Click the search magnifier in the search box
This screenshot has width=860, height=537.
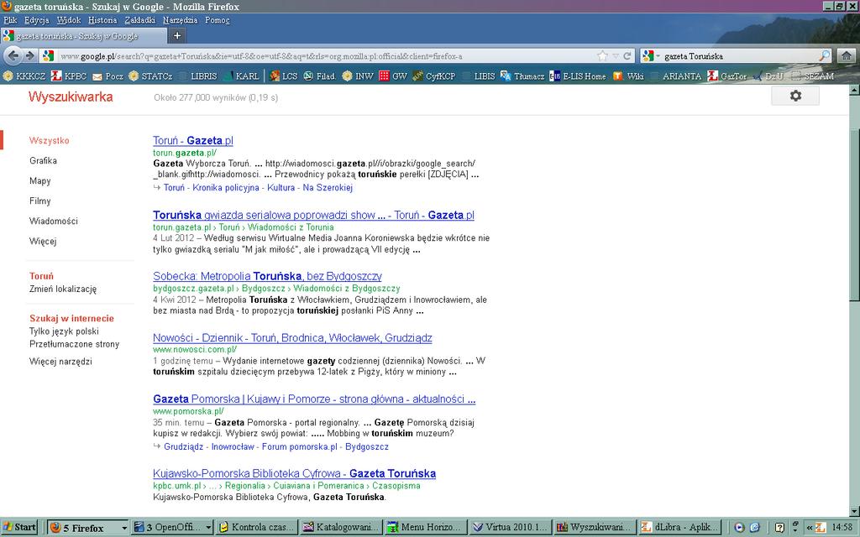coord(825,56)
